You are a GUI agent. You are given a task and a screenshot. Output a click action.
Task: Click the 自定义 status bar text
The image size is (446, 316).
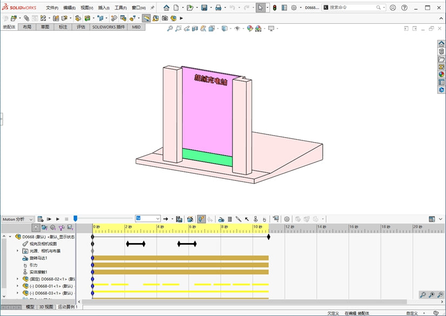412,313
